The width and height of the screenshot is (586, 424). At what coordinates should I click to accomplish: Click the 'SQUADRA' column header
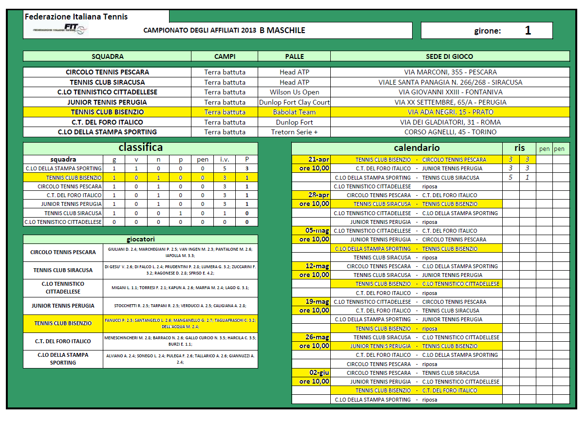[107, 56]
